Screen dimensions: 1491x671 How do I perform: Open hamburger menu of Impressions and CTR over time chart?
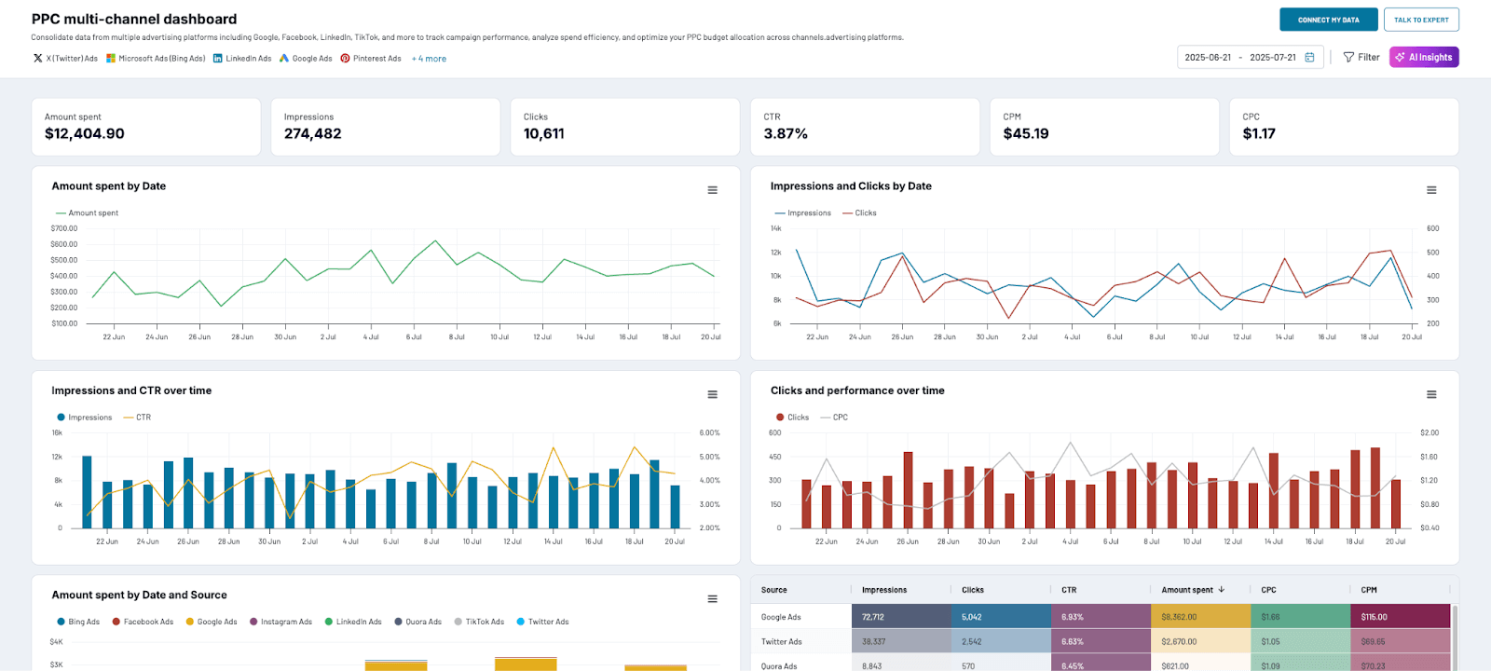point(712,394)
